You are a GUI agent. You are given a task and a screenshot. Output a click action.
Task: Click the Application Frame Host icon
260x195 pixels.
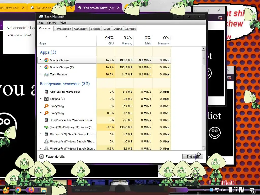(x=46, y=92)
